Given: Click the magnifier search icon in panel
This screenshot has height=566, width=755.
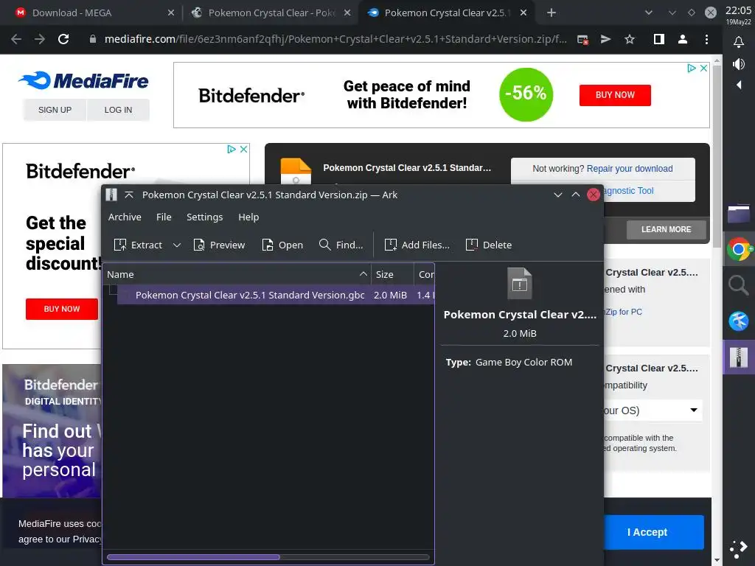Looking at the screenshot, I should 739,285.
